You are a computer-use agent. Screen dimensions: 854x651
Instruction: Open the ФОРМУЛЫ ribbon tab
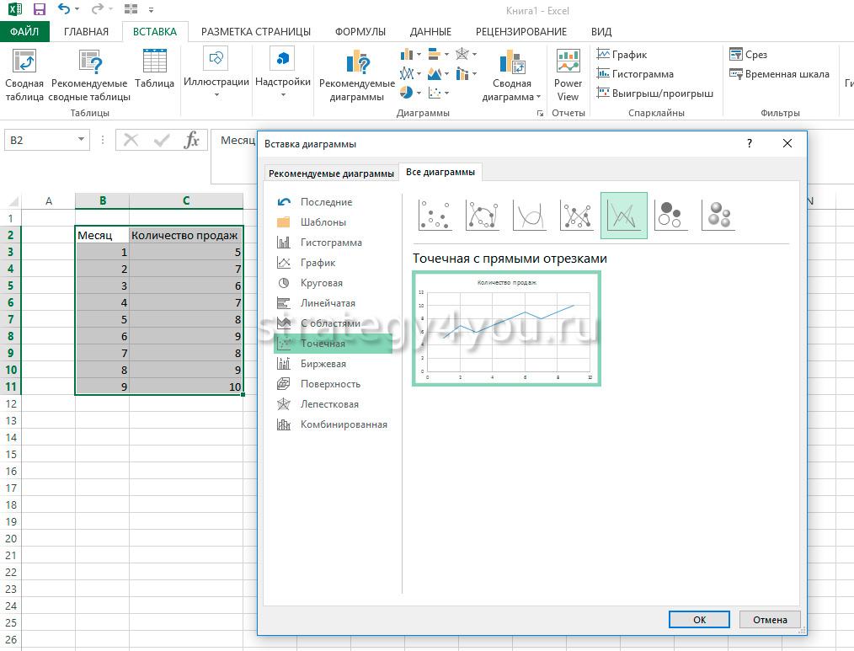pos(360,32)
